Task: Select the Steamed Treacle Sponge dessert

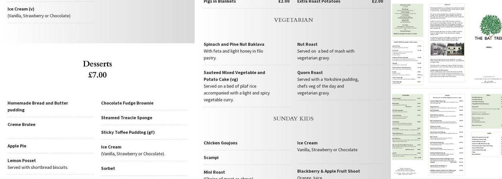Action: coord(127,118)
